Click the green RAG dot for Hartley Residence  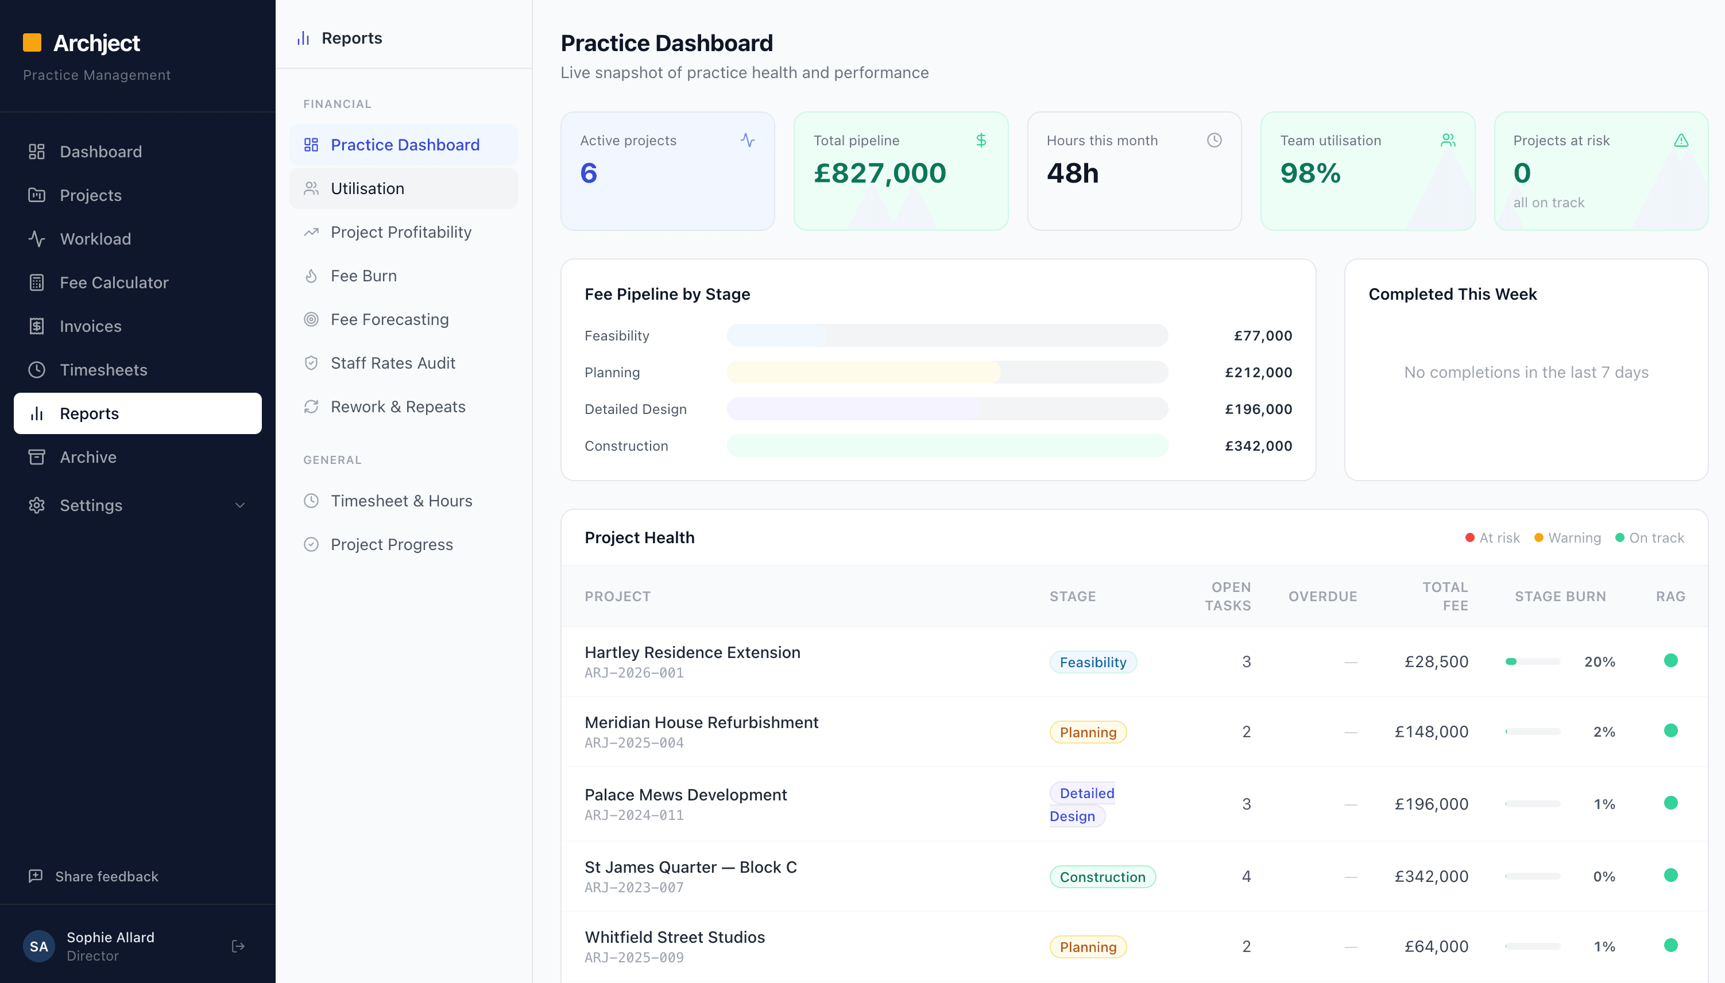1671,660
